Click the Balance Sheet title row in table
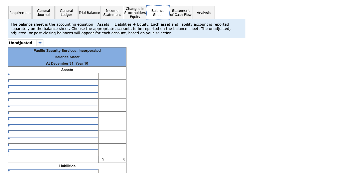 [x=67, y=57]
